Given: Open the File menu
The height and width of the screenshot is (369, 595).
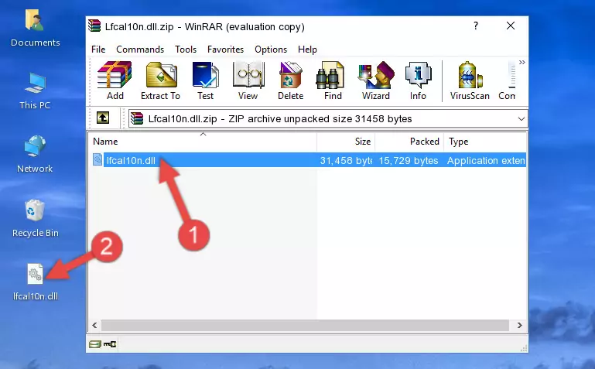Looking at the screenshot, I should [x=98, y=50].
